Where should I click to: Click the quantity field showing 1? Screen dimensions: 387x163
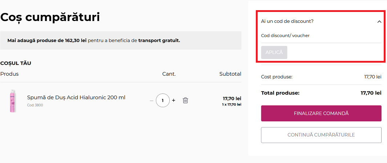163,100
